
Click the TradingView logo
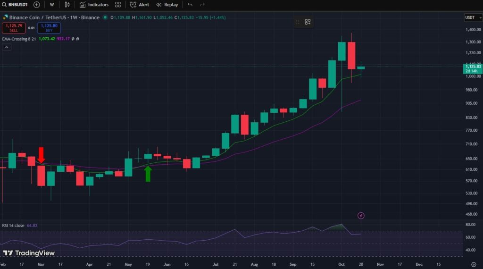point(29,253)
